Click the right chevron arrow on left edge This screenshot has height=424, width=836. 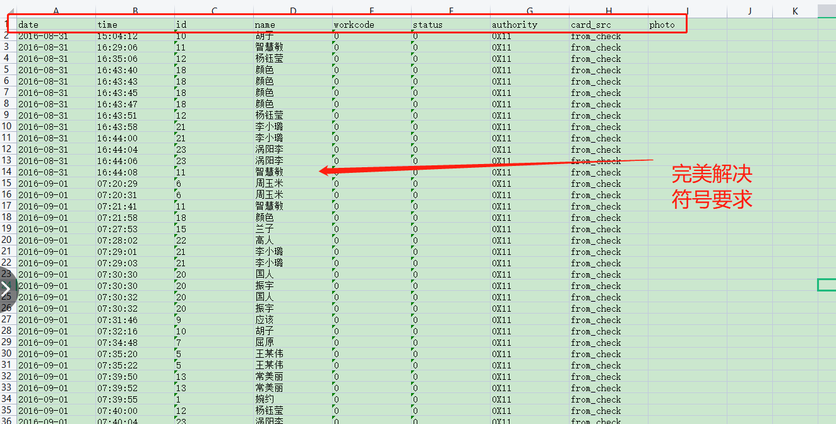pos(6,290)
